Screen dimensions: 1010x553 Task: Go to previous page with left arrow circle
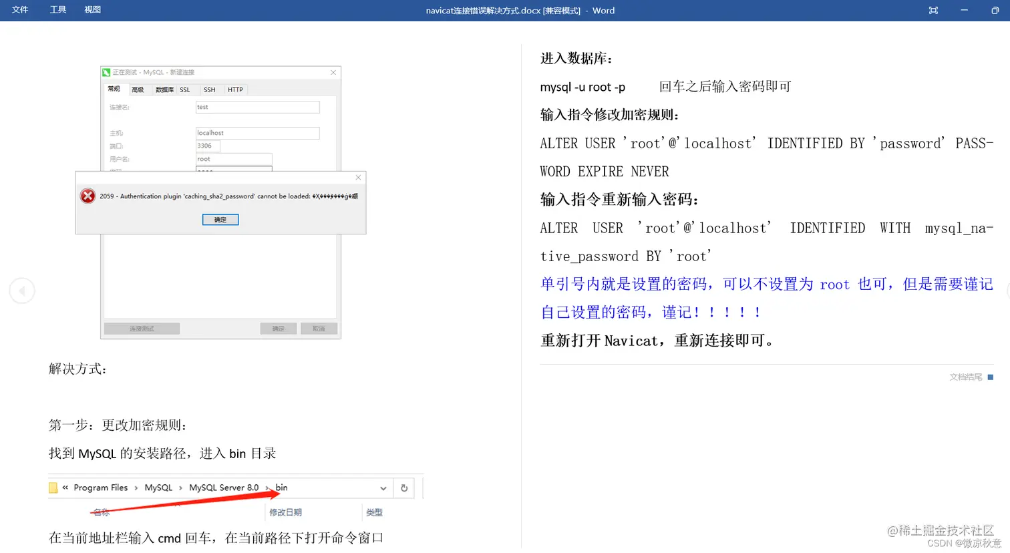coord(22,291)
